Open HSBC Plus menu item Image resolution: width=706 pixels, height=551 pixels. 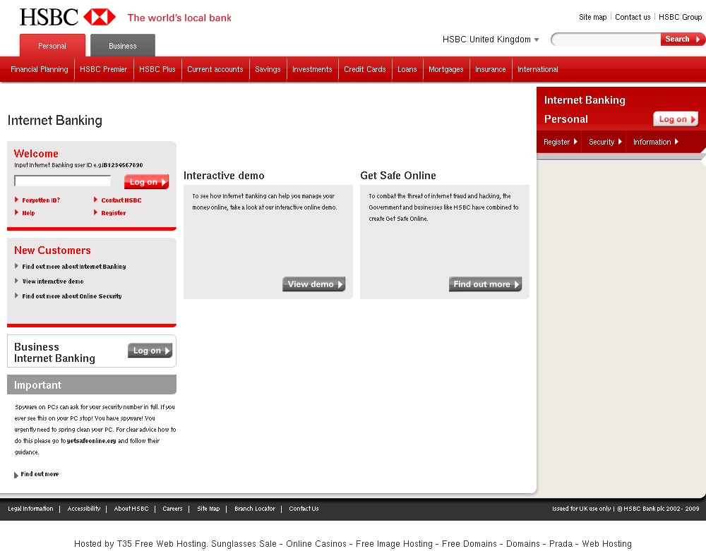[157, 69]
